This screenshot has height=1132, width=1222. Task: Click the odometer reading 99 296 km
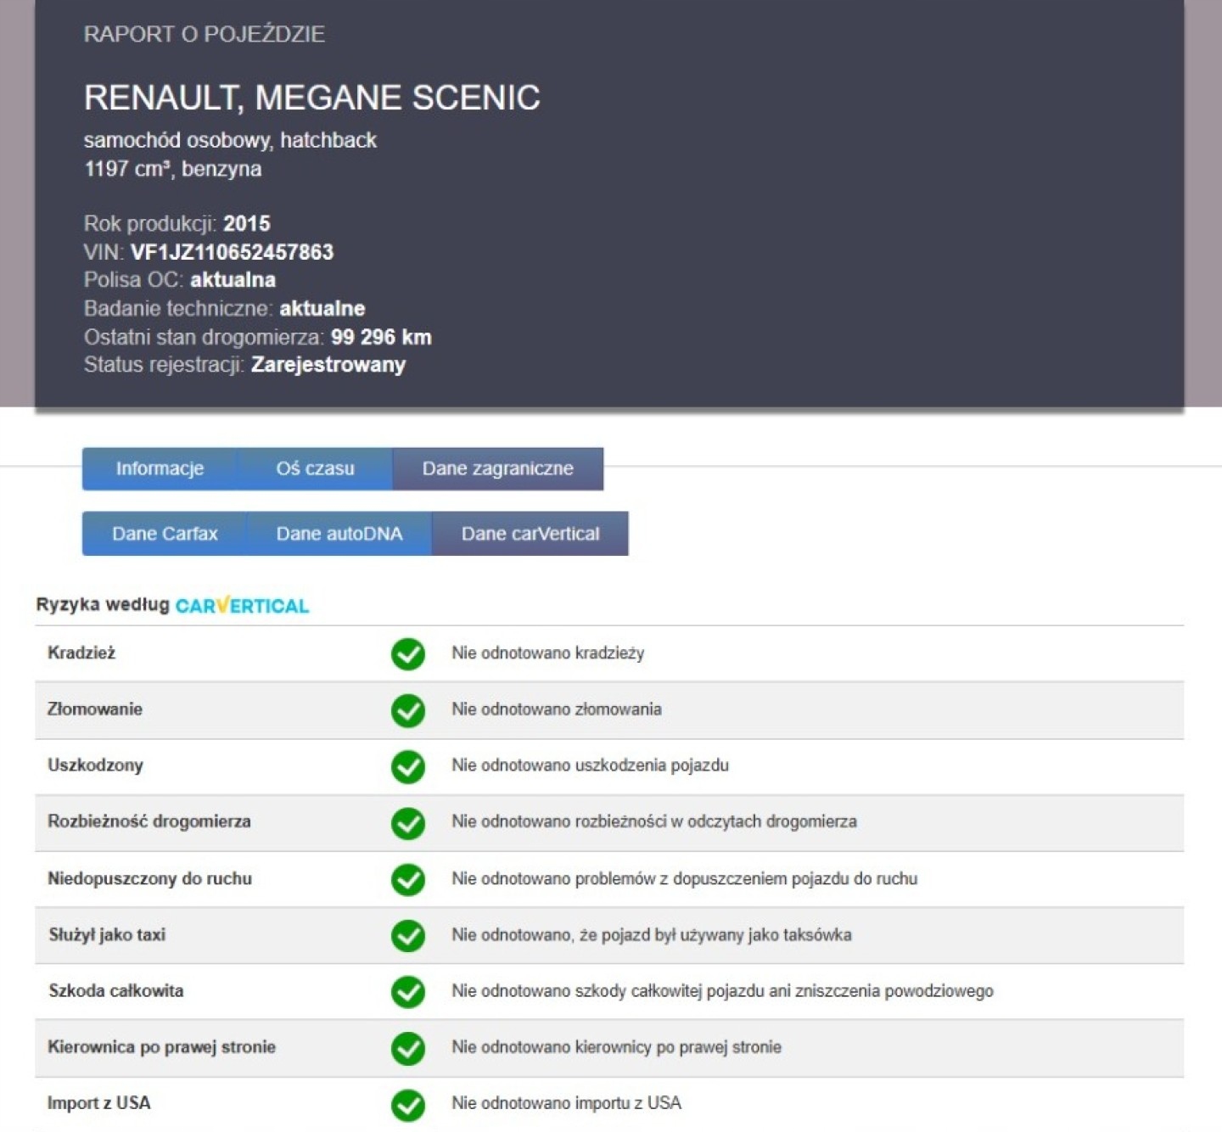381,337
